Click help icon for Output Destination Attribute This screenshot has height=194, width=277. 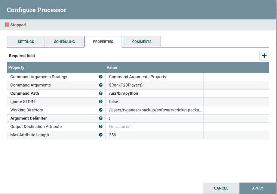(x=100, y=127)
